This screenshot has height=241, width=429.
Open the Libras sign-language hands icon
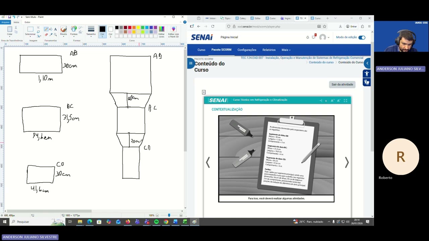[x=367, y=82]
